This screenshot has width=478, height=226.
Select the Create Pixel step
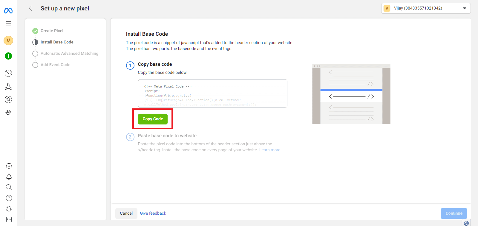(x=52, y=31)
